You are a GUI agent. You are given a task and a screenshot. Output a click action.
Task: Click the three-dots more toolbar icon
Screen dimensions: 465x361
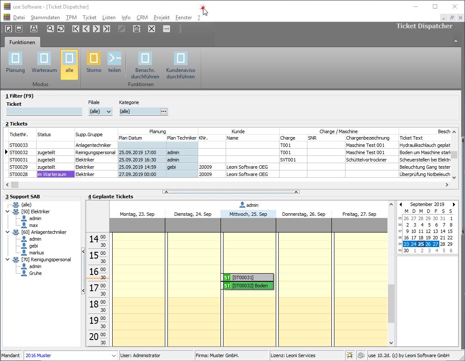pos(167,29)
